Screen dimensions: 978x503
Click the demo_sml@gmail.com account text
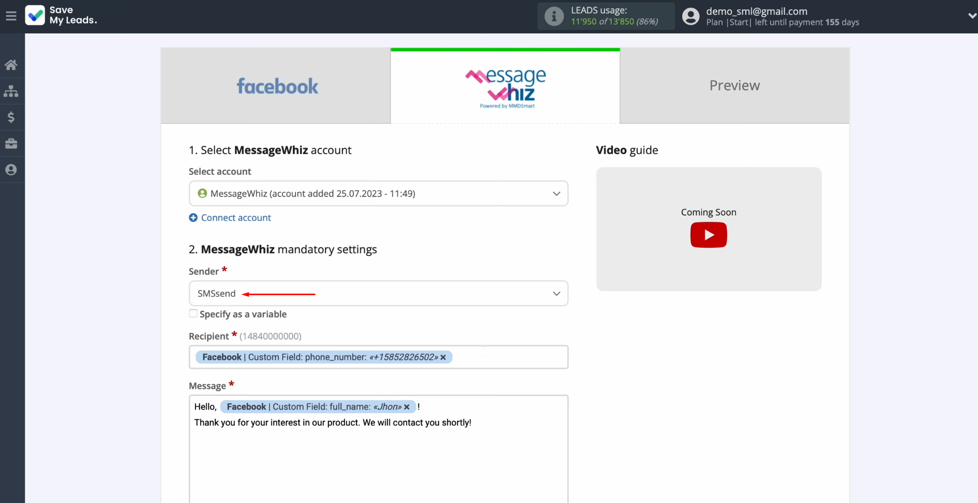(757, 11)
